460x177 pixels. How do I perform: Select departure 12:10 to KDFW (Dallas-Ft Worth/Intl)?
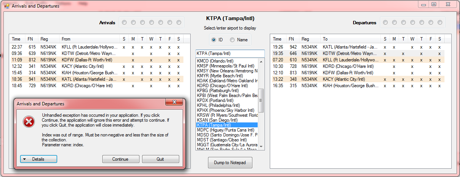click(x=358, y=73)
